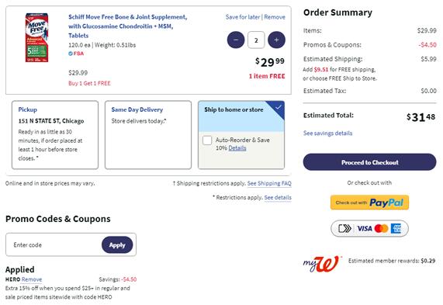
Task: Apply the promo code
Action: pyautogui.click(x=117, y=245)
